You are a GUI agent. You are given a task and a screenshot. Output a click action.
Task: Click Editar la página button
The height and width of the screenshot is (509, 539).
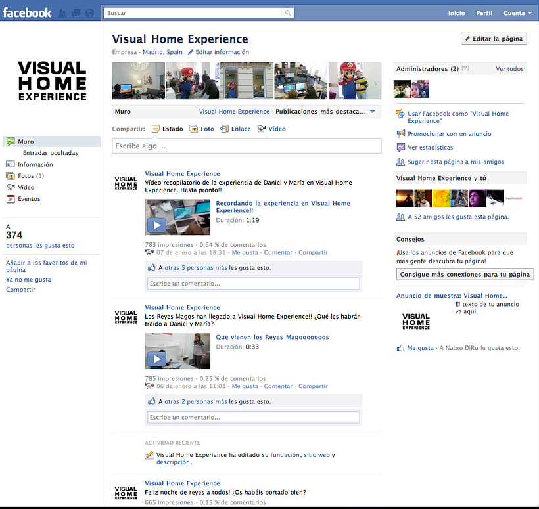click(x=494, y=39)
